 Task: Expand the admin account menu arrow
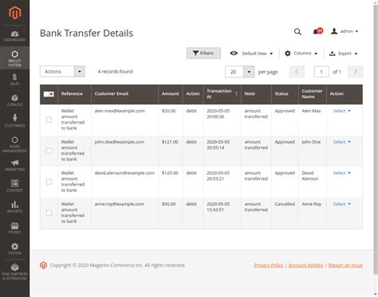pos(356,31)
